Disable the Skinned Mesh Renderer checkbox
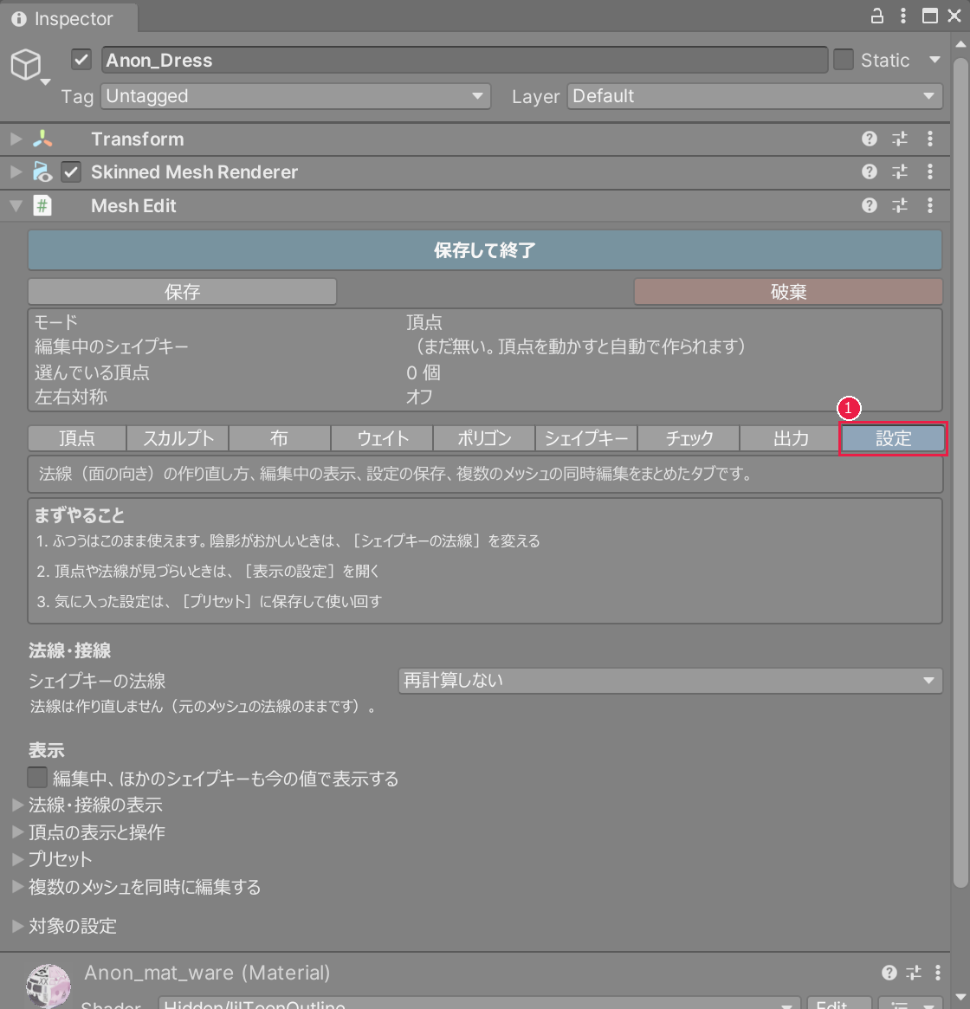 [x=71, y=171]
